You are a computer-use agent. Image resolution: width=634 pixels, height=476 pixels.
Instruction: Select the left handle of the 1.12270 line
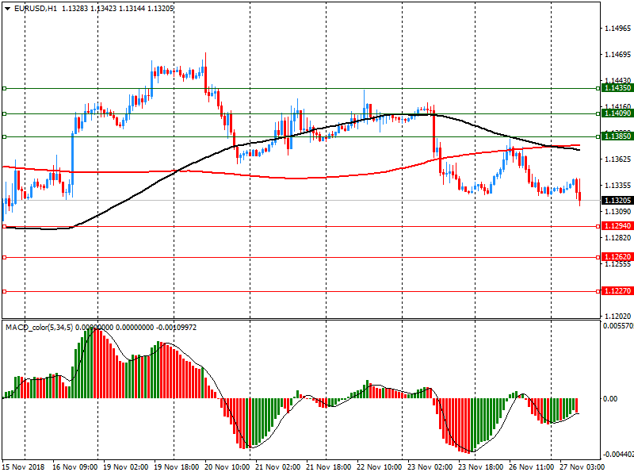coord(5,291)
